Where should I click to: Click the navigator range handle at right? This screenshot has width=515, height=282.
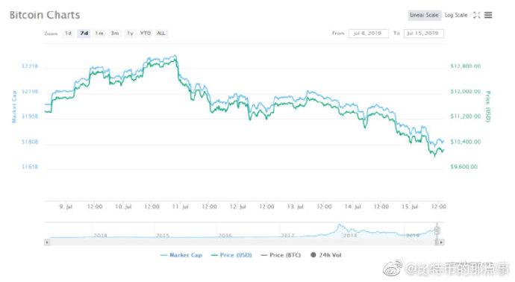[437, 231]
